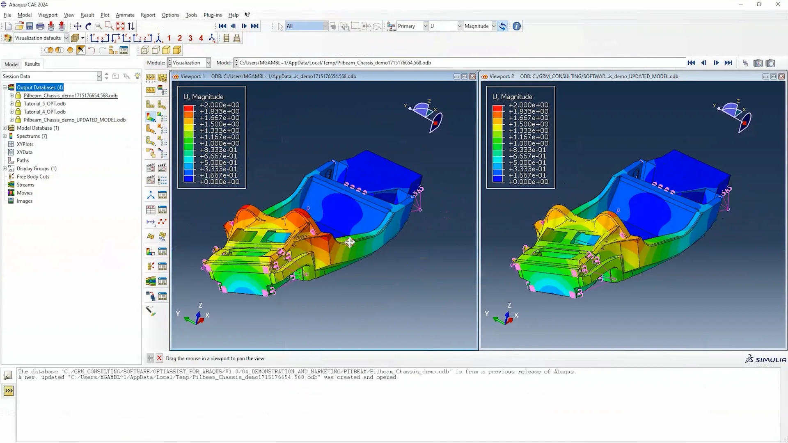
Task: Select the Free Body Cuts item
Action: 33,177
